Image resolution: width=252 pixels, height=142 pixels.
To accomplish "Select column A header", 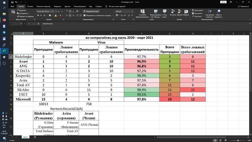I will click(23, 34).
